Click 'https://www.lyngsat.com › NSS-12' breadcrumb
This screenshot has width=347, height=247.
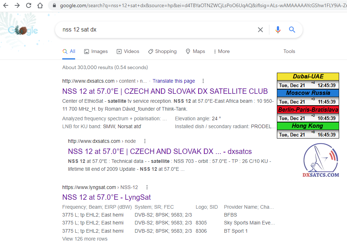click(x=100, y=188)
